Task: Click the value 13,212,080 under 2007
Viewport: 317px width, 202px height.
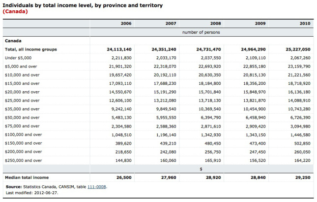Action: point(165,101)
